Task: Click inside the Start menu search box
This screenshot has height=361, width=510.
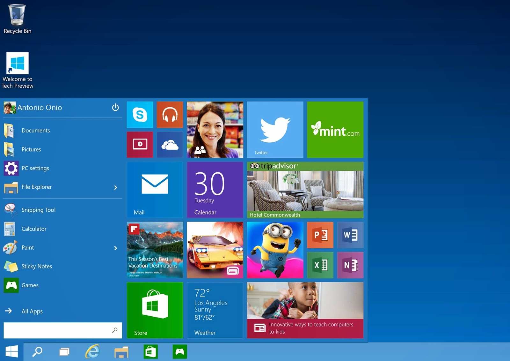Action: [57, 330]
